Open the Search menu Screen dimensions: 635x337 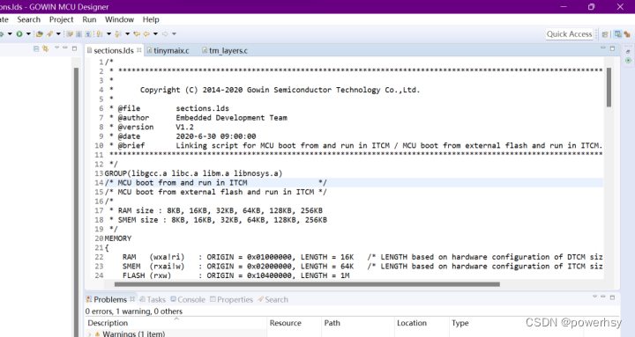tap(29, 19)
